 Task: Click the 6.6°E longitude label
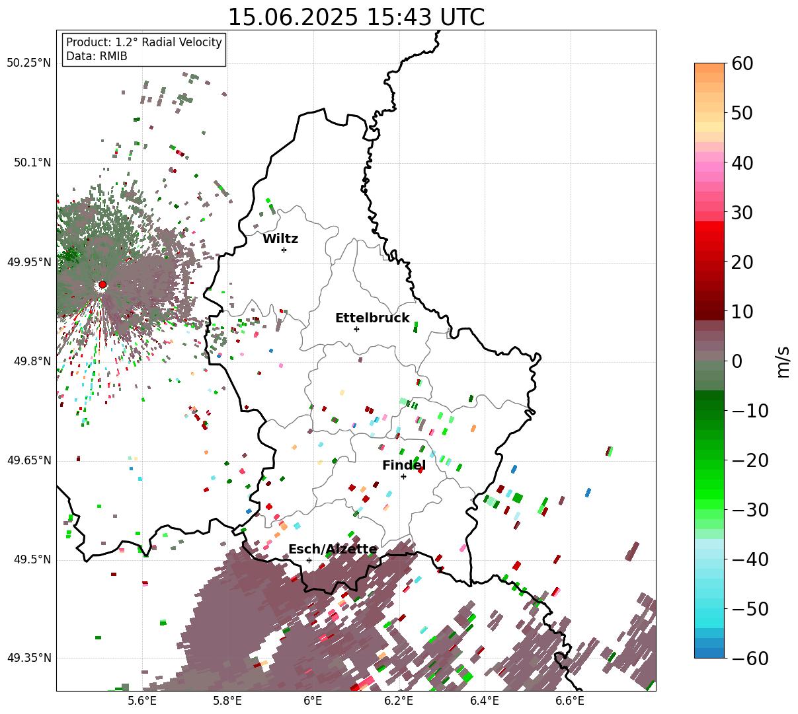click(570, 701)
